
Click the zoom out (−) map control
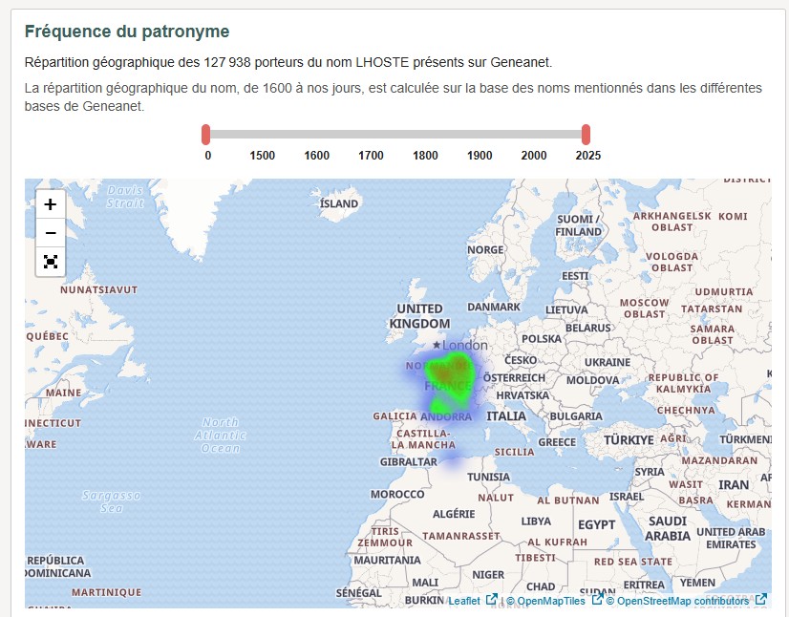click(x=49, y=232)
